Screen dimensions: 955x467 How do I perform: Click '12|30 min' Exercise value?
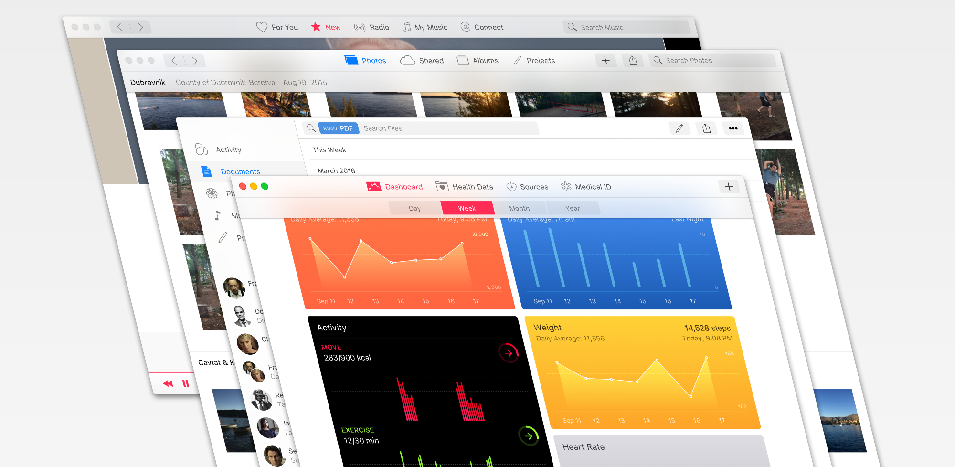click(x=361, y=441)
